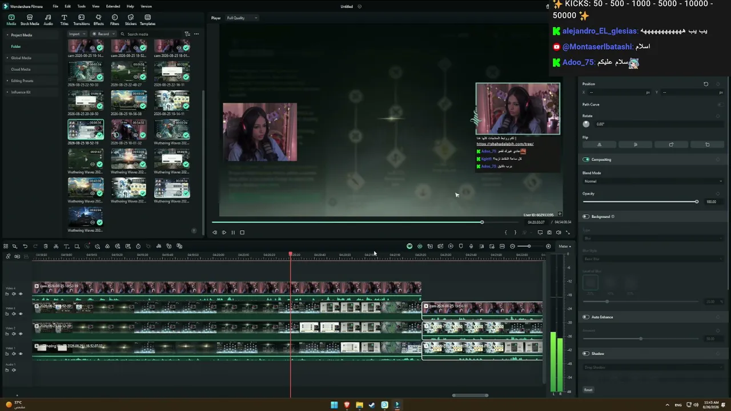Click the timeline zoom out minus icon
The height and width of the screenshot is (411, 731).
tap(512, 247)
